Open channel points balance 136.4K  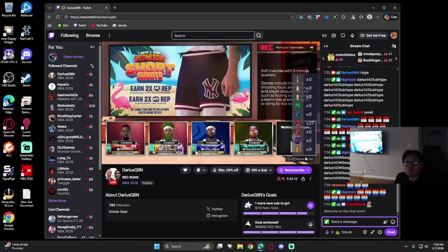(343, 232)
